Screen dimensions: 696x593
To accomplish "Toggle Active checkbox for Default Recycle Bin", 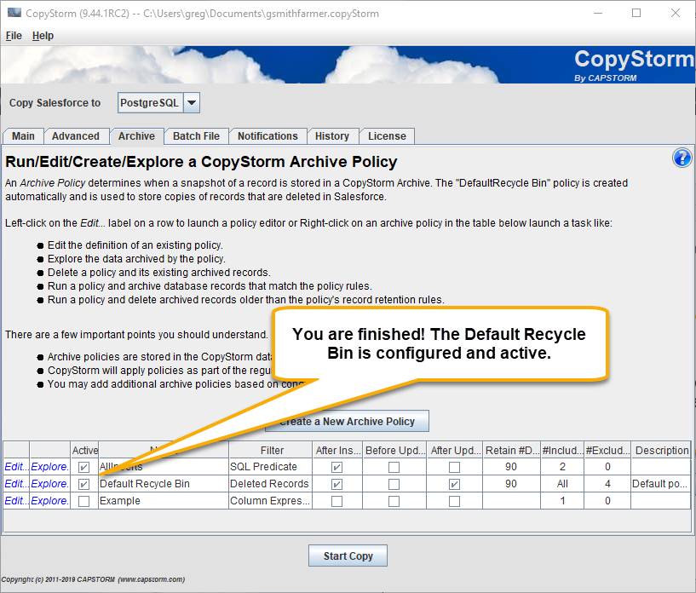I will (x=83, y=484).
